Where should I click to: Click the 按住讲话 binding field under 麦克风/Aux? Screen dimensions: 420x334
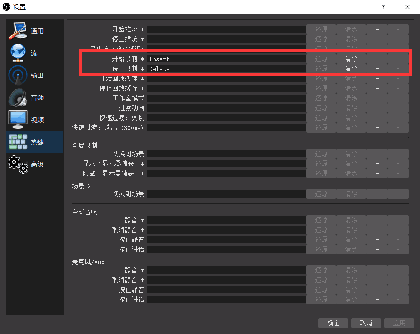(x=226, y=299)
